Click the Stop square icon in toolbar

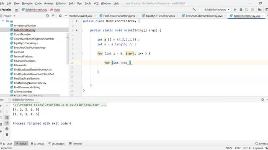(252, 10)
